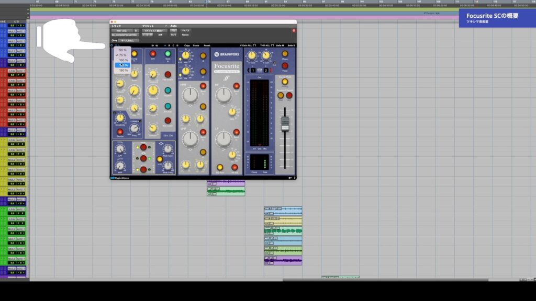Toggle the red Fast Attack button
This screenshot has width=536, height=301.
pyautogui.click(x=168, y=74)
